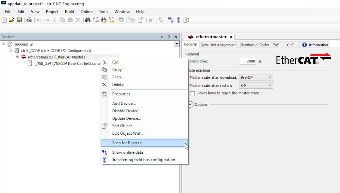This screenshot has width=340, height=193.
Task: Choose Add Device... in the context menu
Action: (144, 103)
